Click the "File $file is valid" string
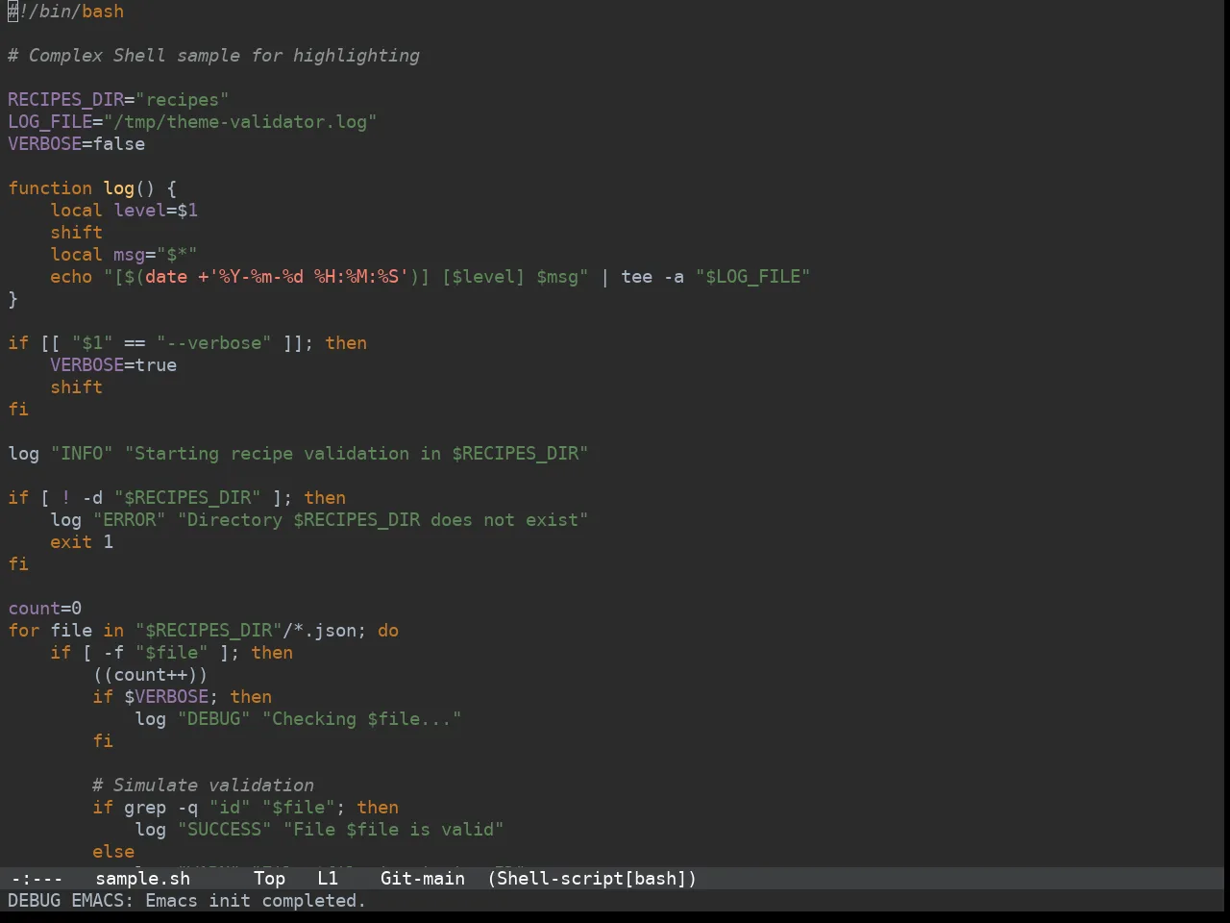Image resolution: width=1230 pixels, height=923 pixels. (394, 830)
